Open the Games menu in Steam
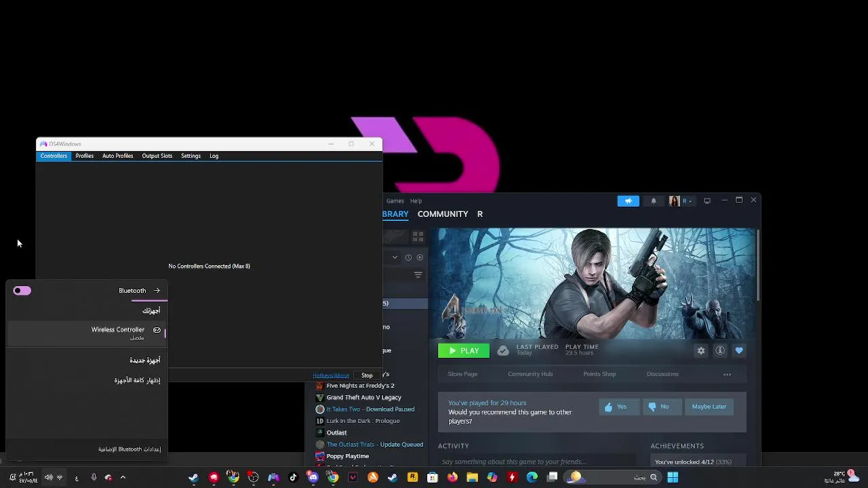868x488 pixels. coord(395,201)
